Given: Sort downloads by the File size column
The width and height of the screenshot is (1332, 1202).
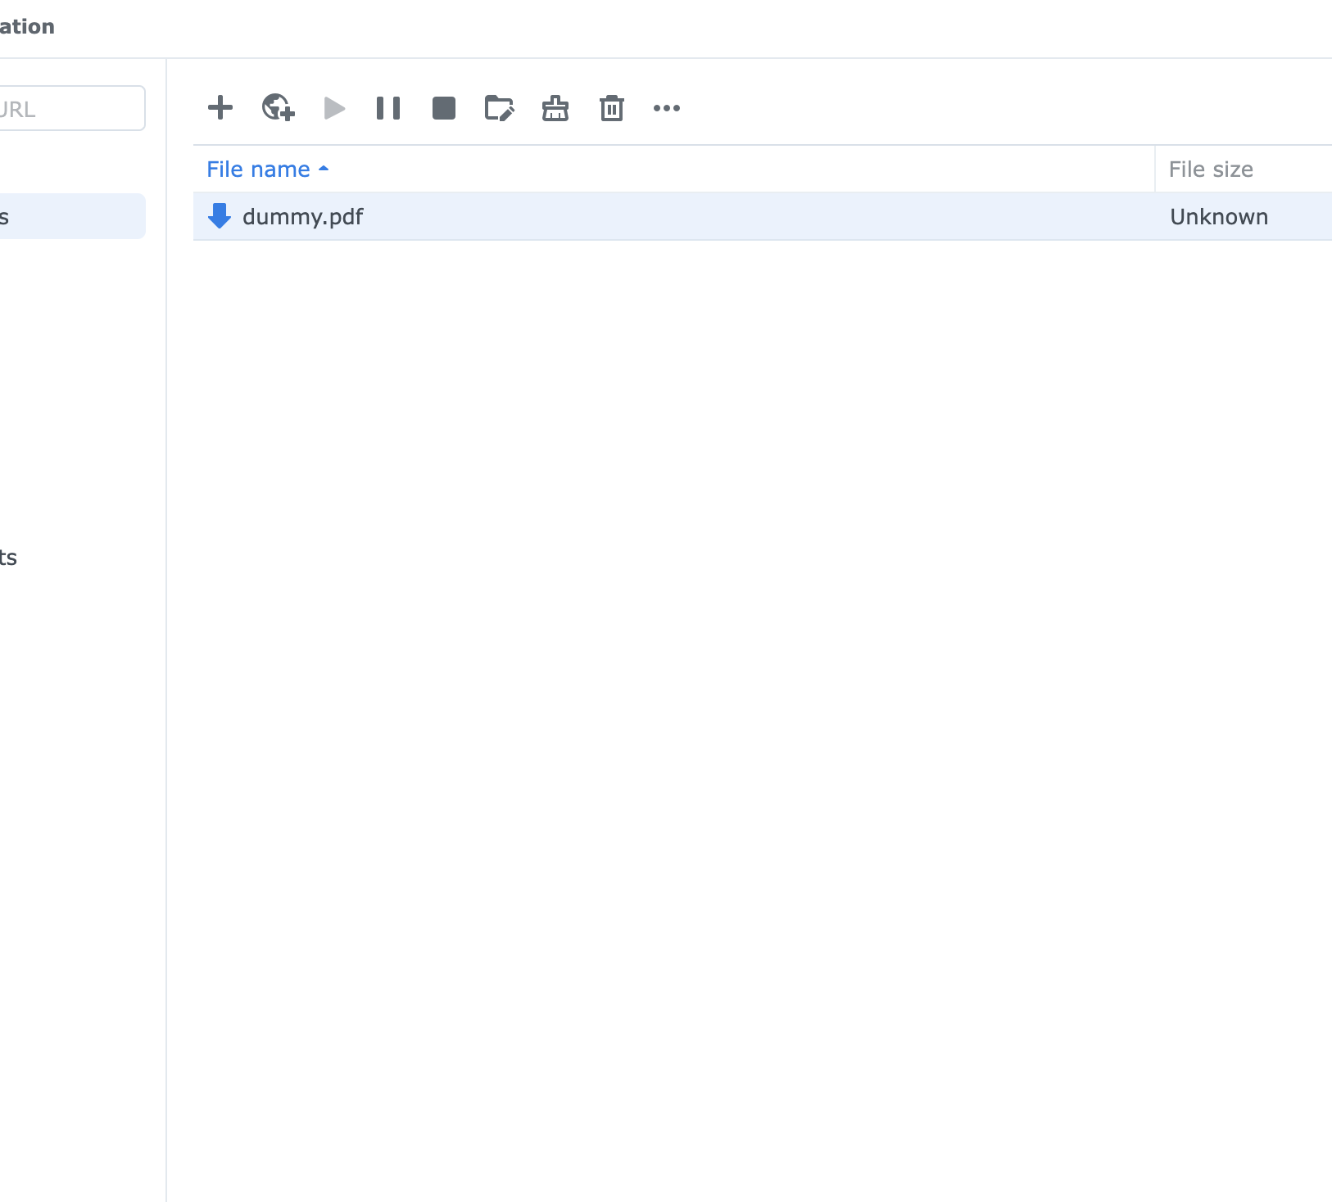Looking at the screenshot, I should 1212,169.
